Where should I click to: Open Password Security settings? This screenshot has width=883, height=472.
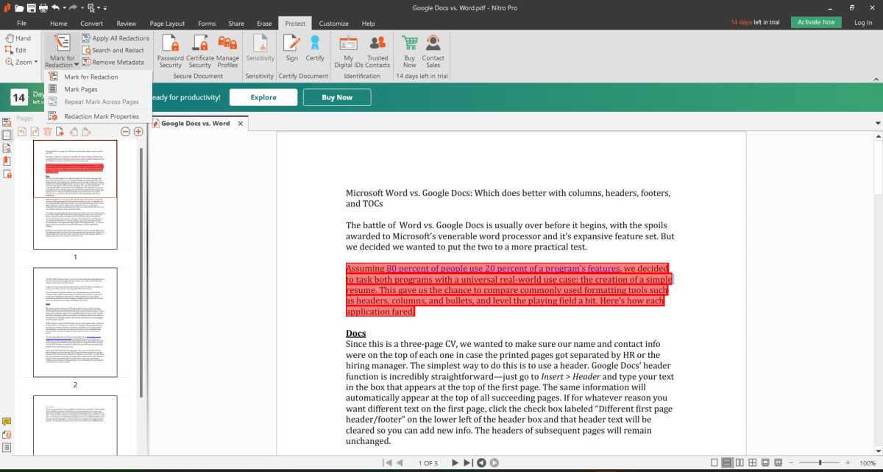pyautogui.click(x=170, y=52)
